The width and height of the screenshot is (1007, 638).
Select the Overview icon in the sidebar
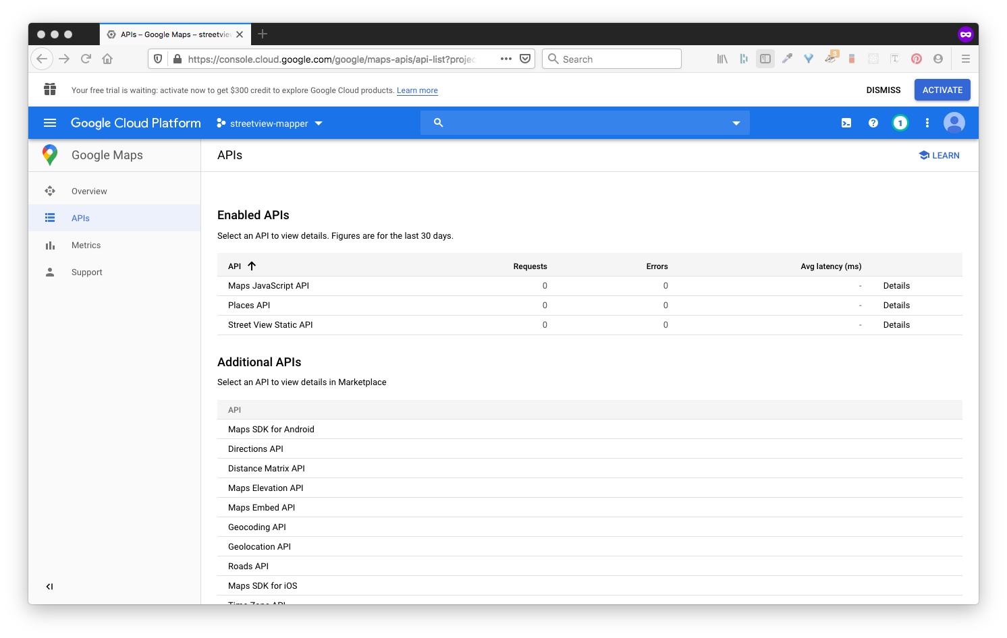(50, 191)
